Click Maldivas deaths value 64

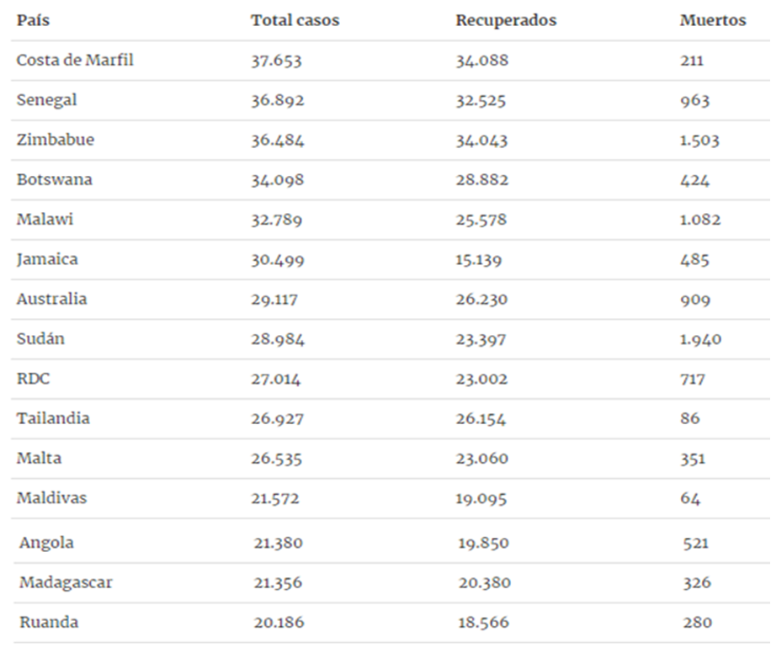tap(690, 498)
